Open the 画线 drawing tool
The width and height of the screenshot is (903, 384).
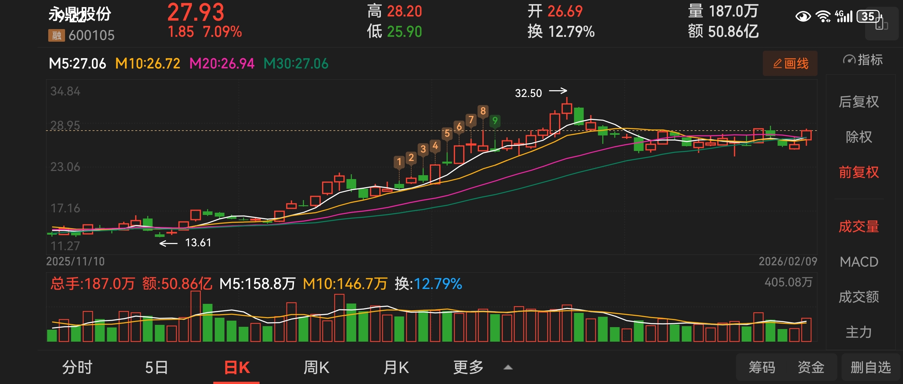pyautogui.click(x=790, y=63)
